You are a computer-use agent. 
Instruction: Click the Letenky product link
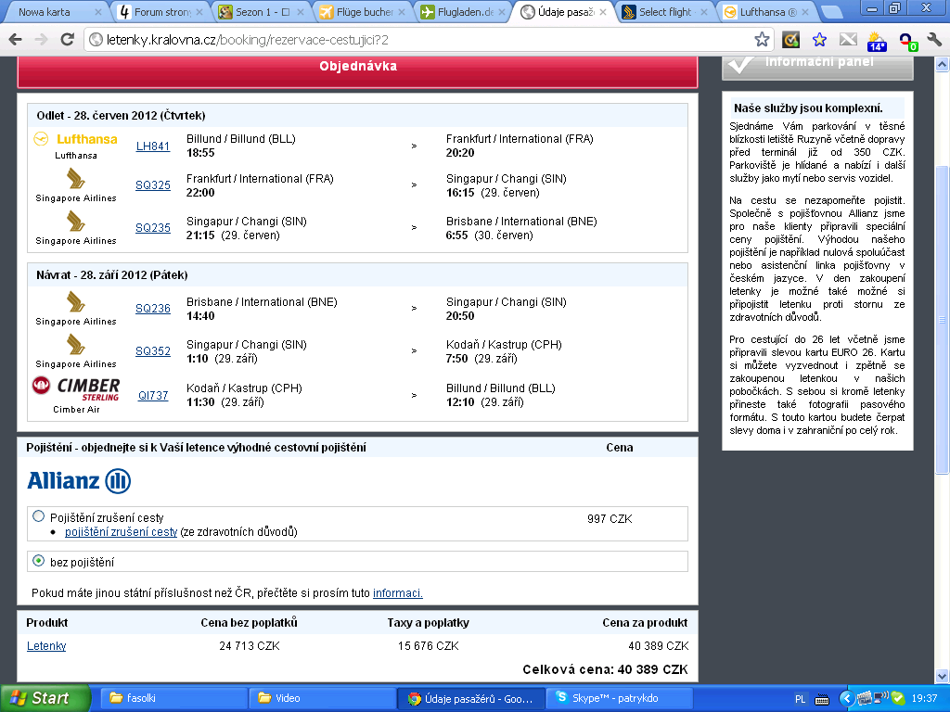click(46, 646)
